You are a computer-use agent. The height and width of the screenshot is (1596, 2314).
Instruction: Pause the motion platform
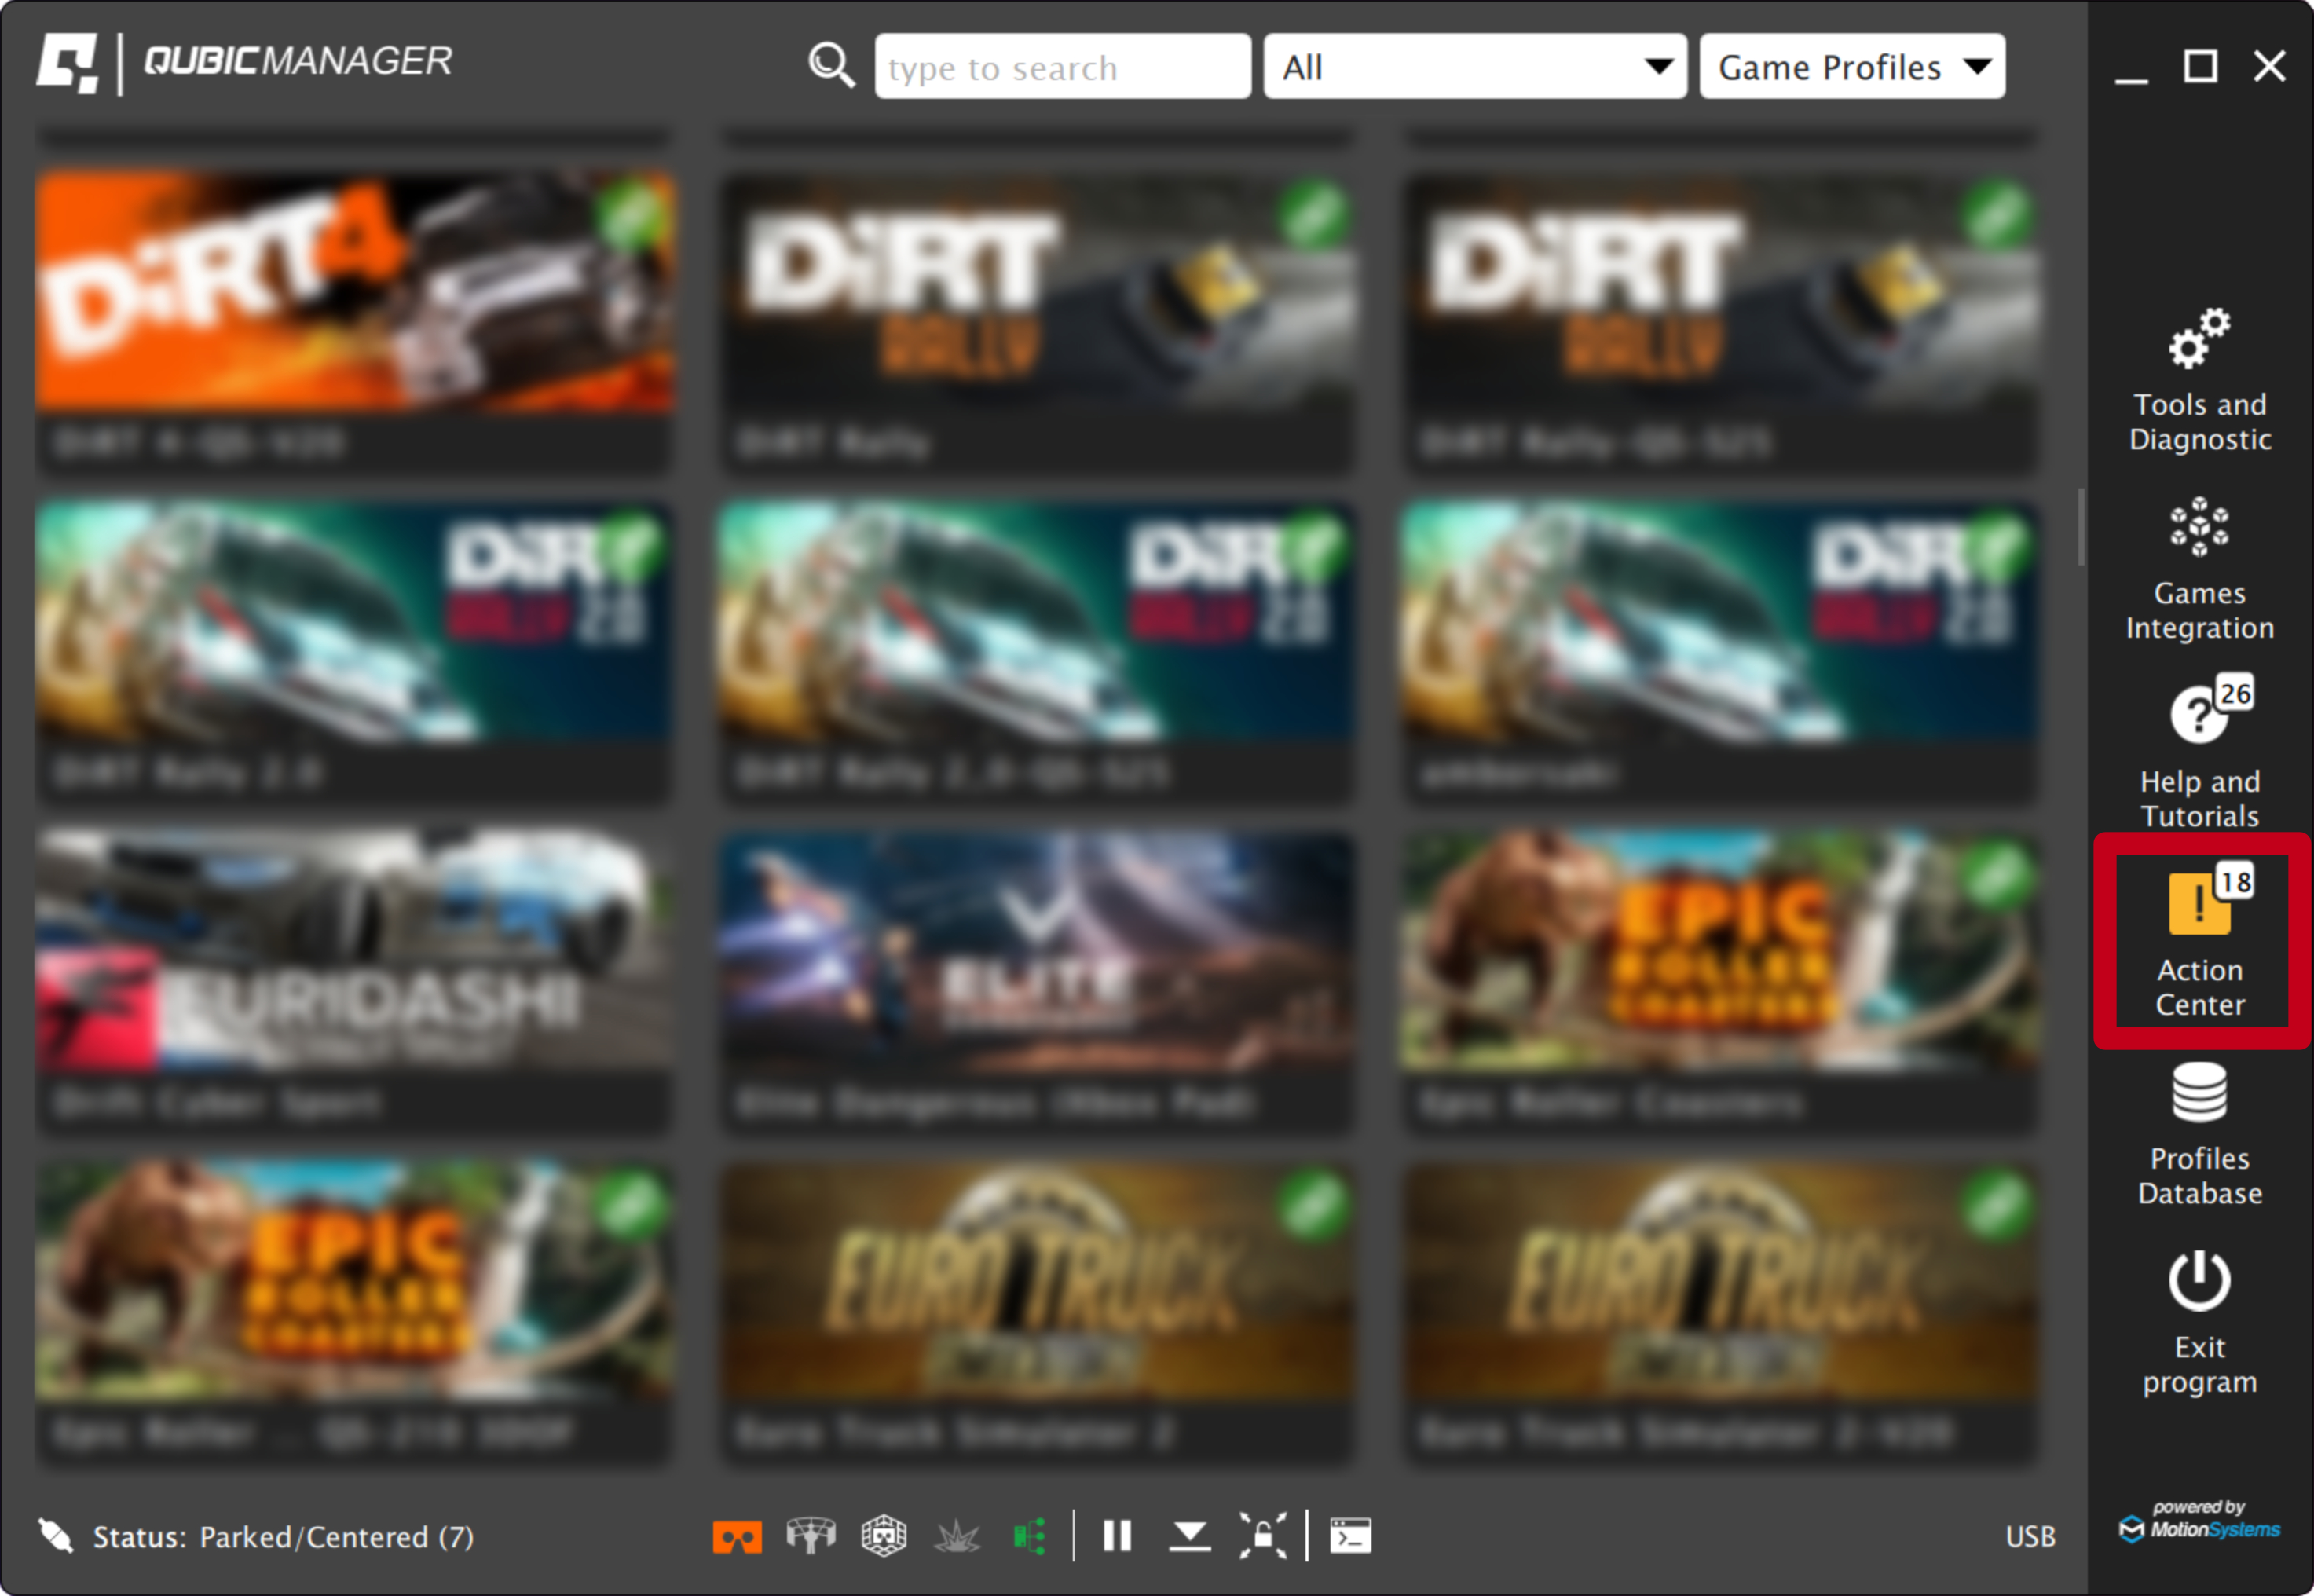pyautogui.click(x=1116, y=1536)
